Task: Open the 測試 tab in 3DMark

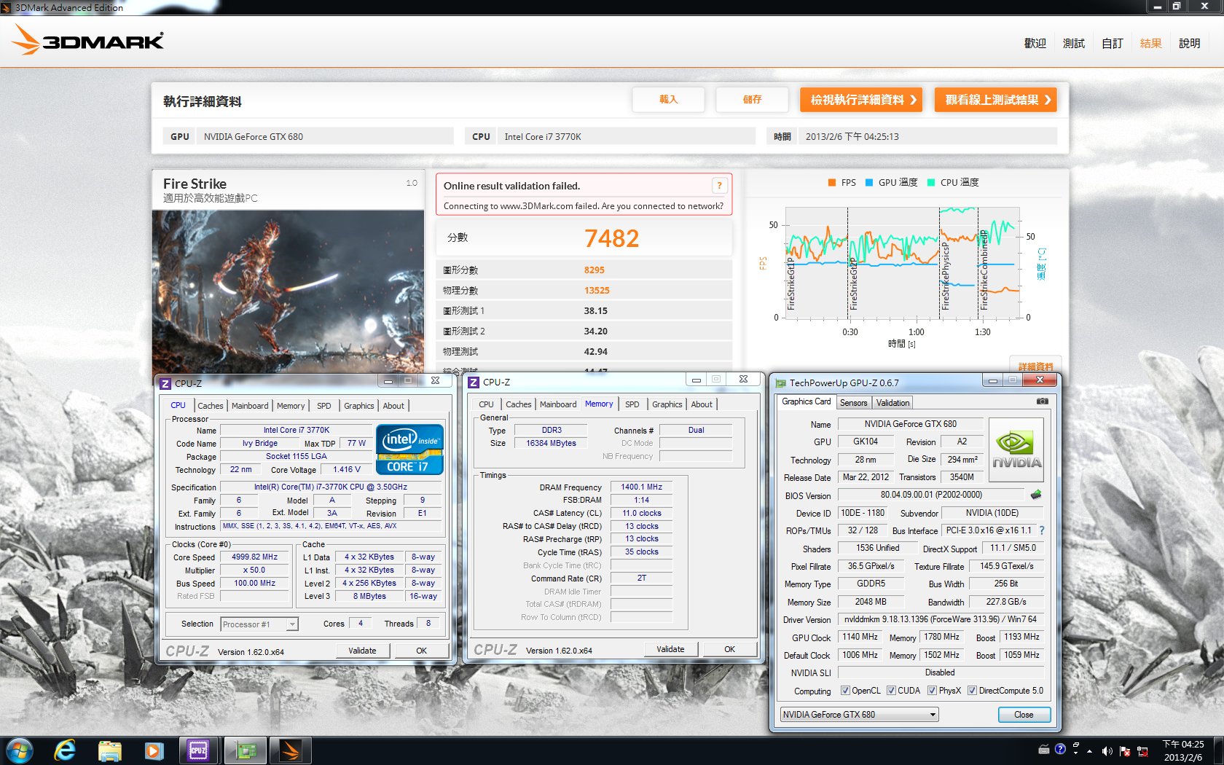Action: coord(1074,44)
